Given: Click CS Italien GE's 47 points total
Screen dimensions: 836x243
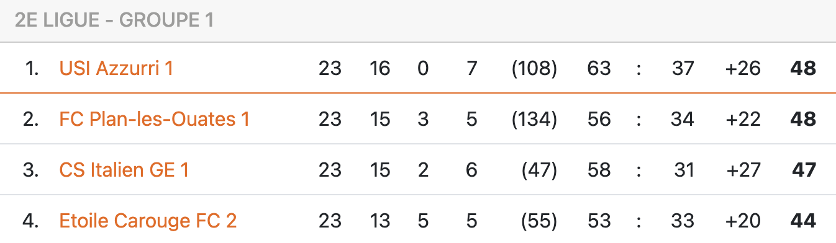Looking at the screenshot, I should coord(804,169).
